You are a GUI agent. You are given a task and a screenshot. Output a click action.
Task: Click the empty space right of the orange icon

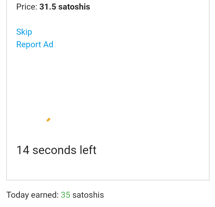pyautogui.click(x=120, y=120)
